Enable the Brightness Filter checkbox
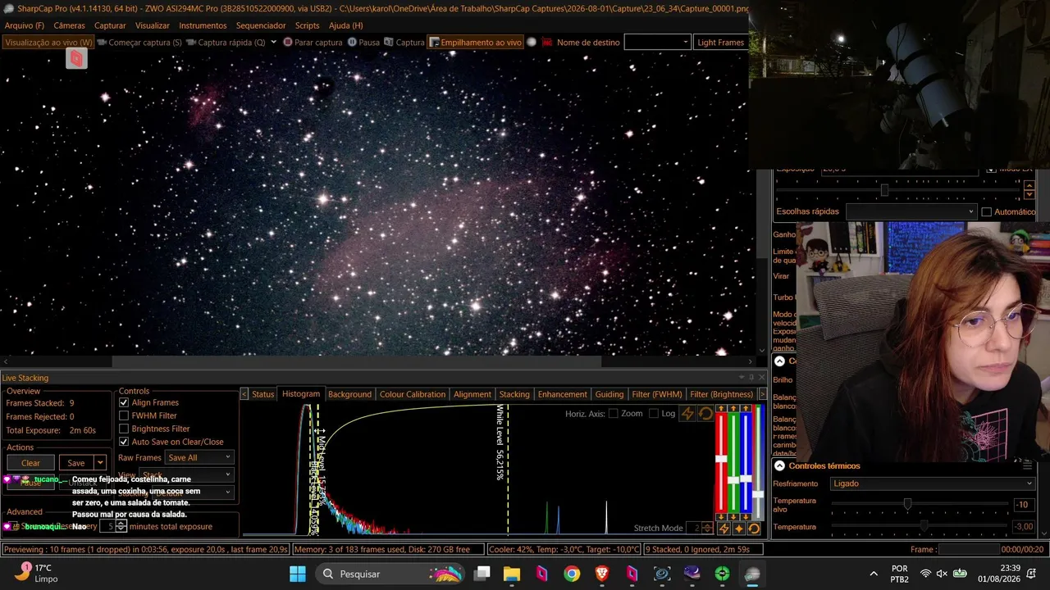This screenshot has height=590, width=1050. [124, 429]
